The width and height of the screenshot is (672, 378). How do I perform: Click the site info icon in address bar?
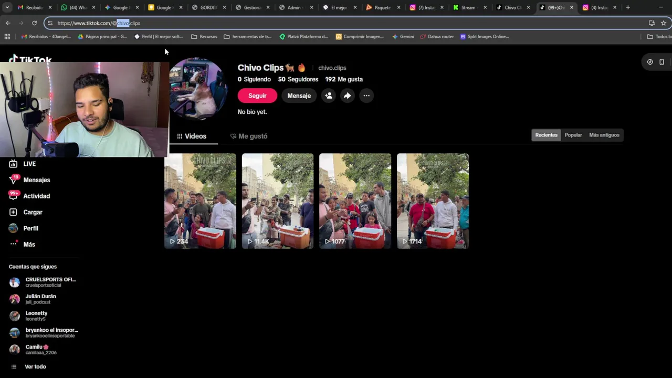coord(50,23)
